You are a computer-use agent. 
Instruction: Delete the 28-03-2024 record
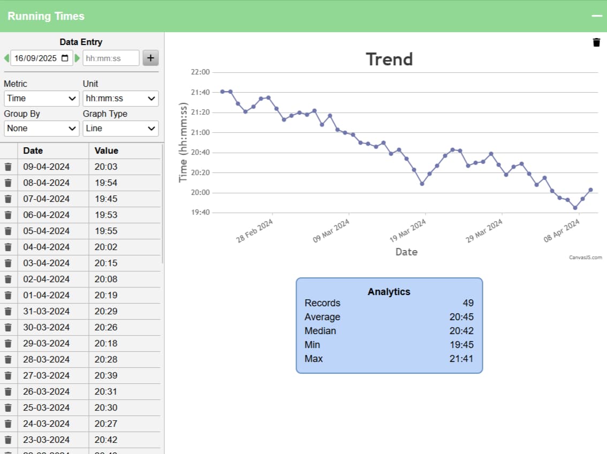pos(8,360)
